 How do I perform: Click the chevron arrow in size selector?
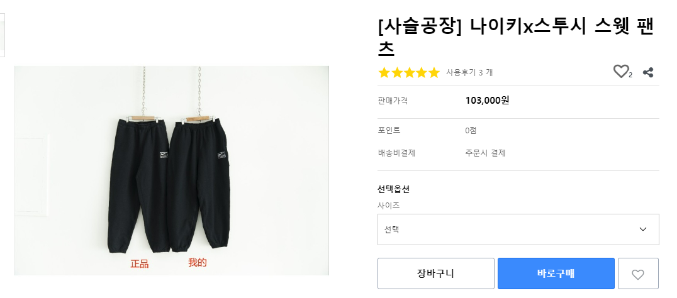[x=642, y=229]
